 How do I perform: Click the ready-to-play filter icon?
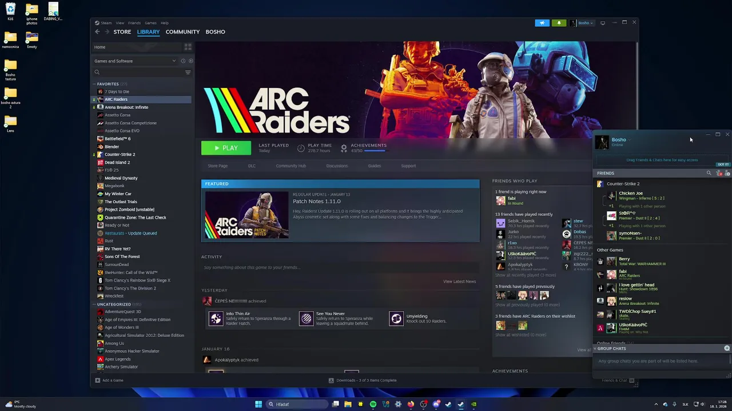[x=190, y=61]
